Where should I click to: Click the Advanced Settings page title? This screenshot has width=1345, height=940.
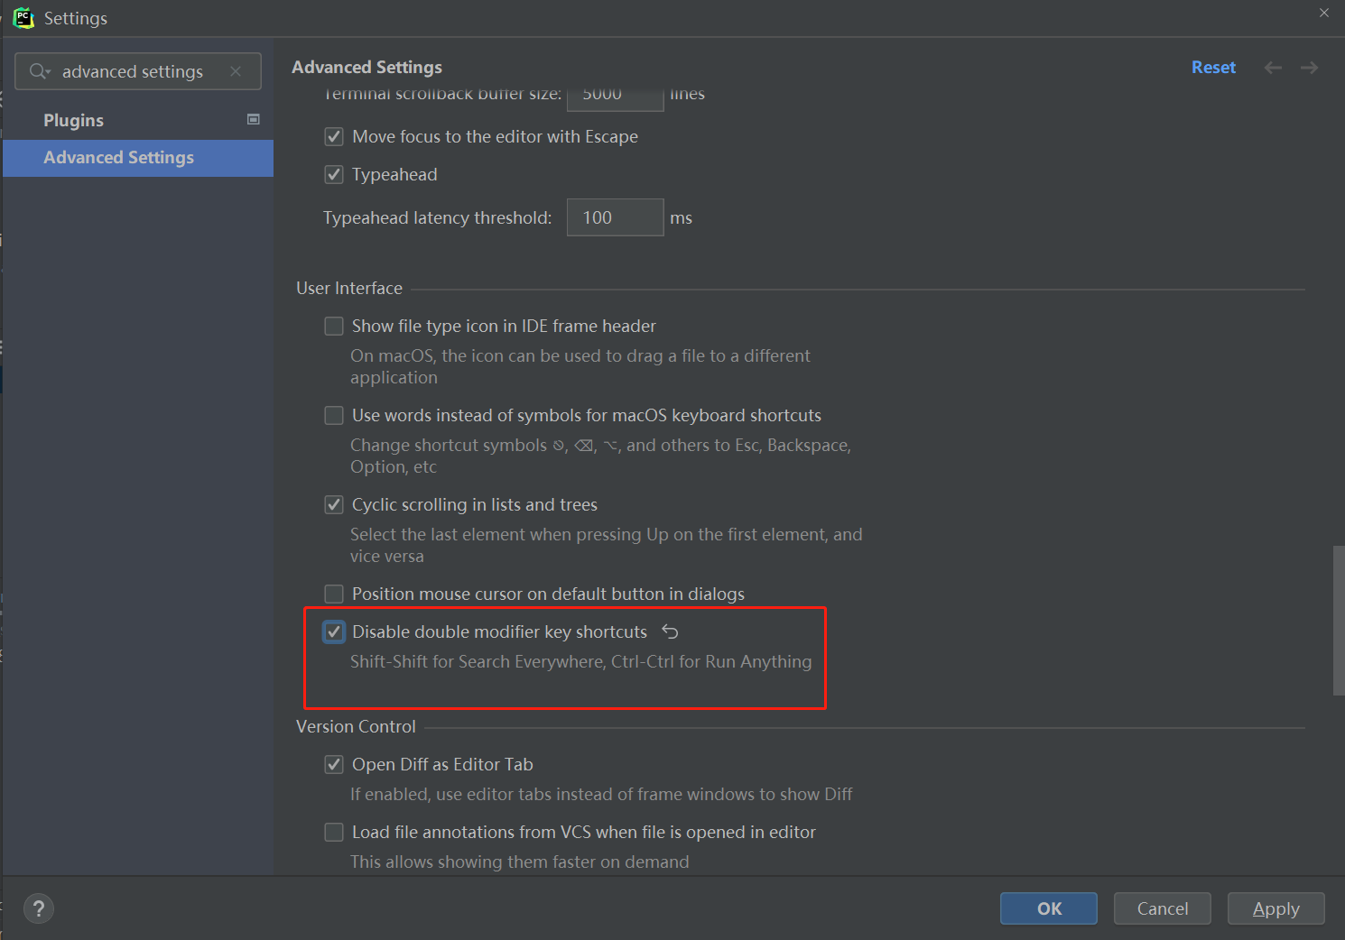coord(367,68)
